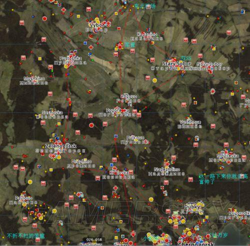Select the large yellow circle marker north of Pavlovo
Viewport: 250px width, 246px height.
point(30,182)
